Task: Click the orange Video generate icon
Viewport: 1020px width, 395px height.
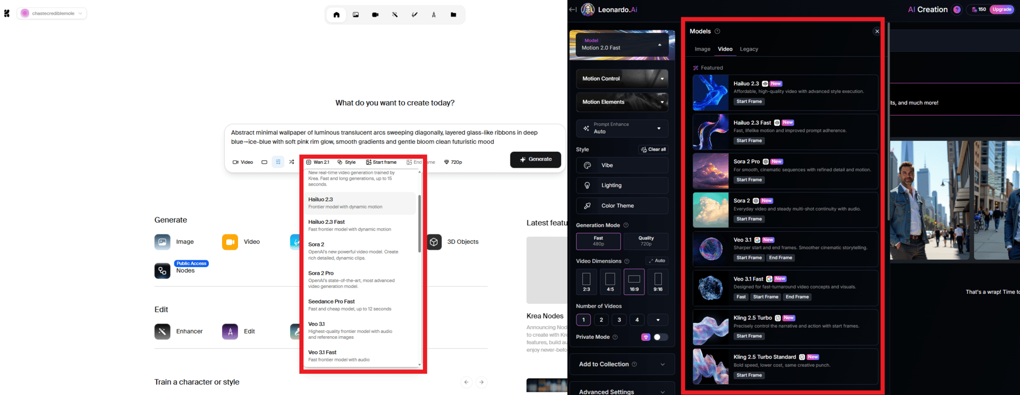Action: (x=230, y=242)
